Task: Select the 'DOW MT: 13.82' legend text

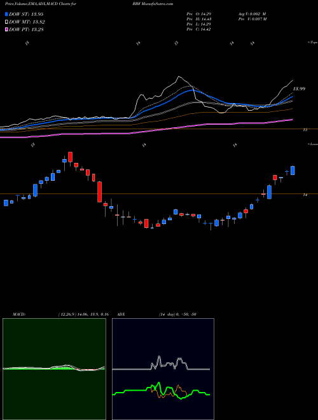Action: [x=27, y=22]
